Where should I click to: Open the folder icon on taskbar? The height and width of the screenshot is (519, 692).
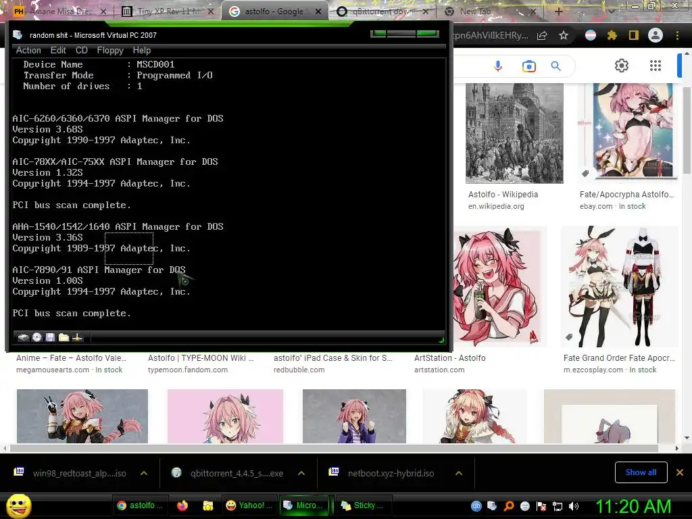point(208,505)
